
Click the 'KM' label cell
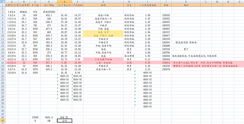point(49,121)
